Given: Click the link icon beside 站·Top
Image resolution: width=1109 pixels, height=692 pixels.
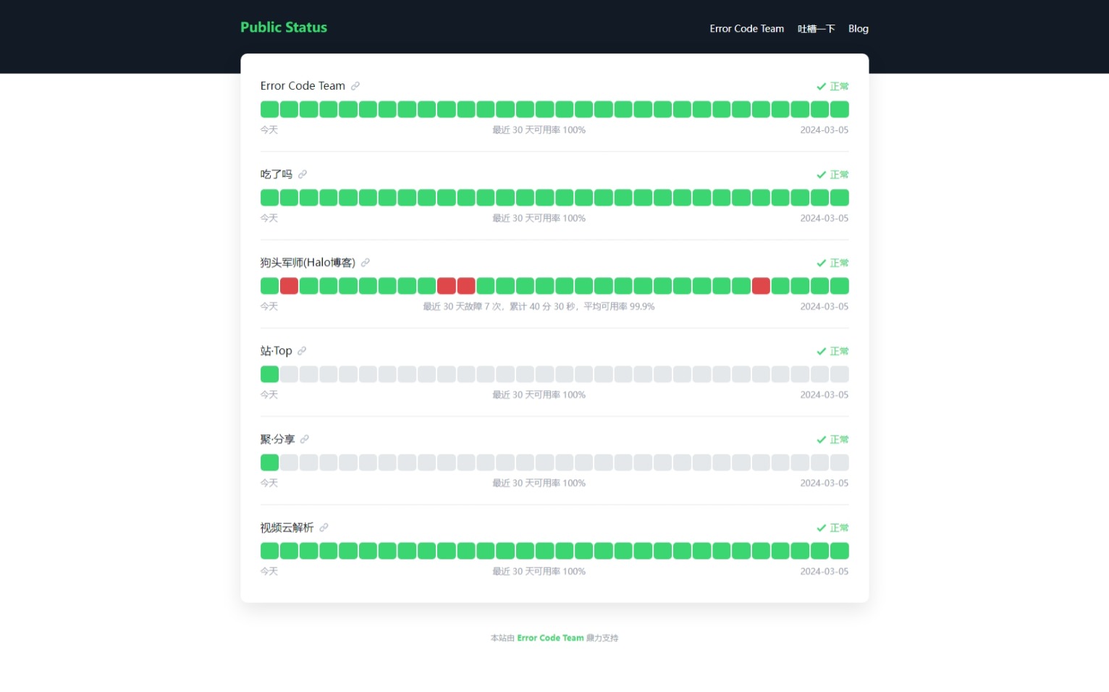Looking at the screenshot, I should (x=302, y=350).
